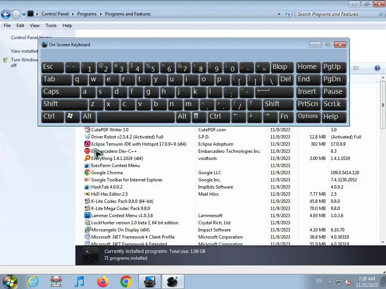Expand breadcrumb arrow after Programs
Viewport: 386px width, 289px height.
pos(101,14)
